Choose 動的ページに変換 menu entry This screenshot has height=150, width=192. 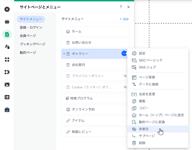pos(158,122)
